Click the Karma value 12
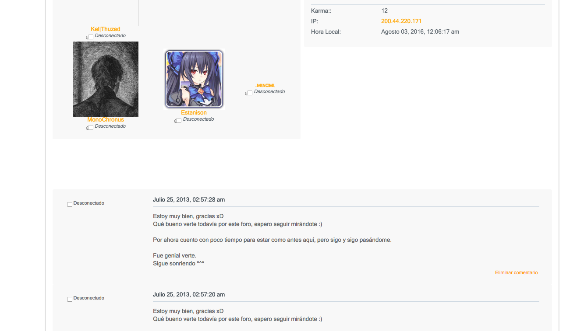The image size is (584, 331). click(x=385, y=10)
